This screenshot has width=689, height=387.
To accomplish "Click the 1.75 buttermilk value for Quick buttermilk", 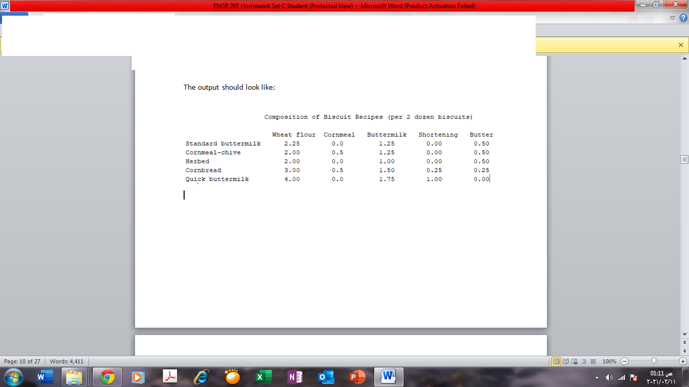I will click(x=387, y=179).
